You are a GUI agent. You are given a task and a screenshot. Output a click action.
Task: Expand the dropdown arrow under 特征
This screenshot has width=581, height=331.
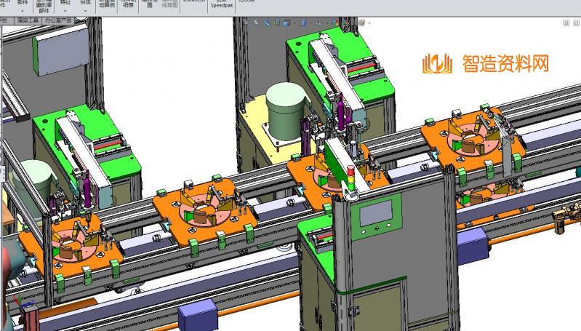click(x=66, y=10)
